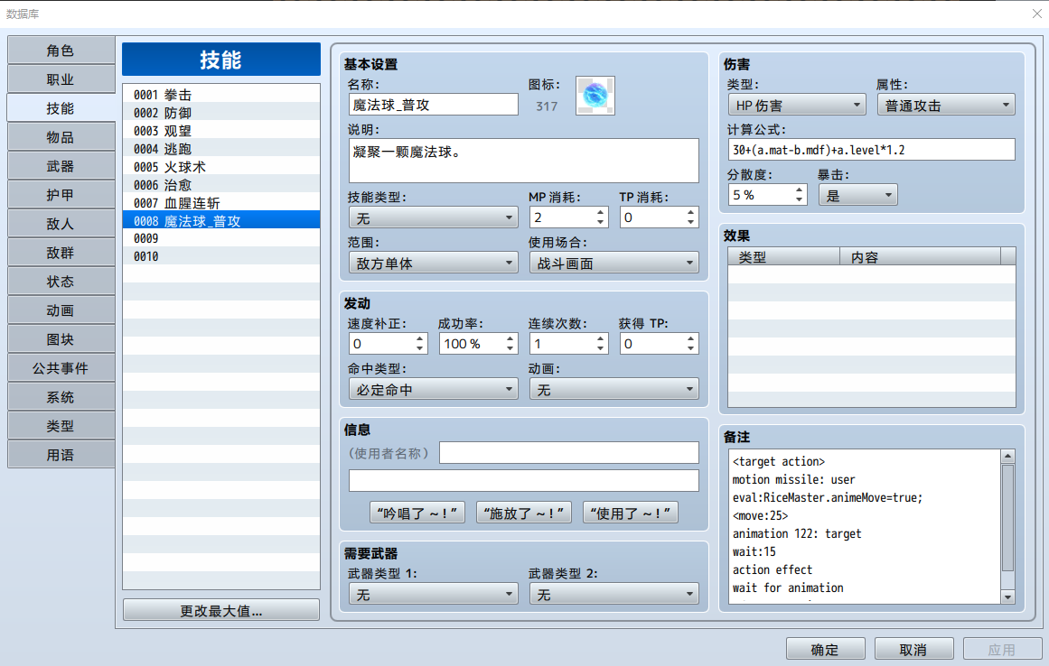
Task: Increase the 成功率 value
Action: 510,338
